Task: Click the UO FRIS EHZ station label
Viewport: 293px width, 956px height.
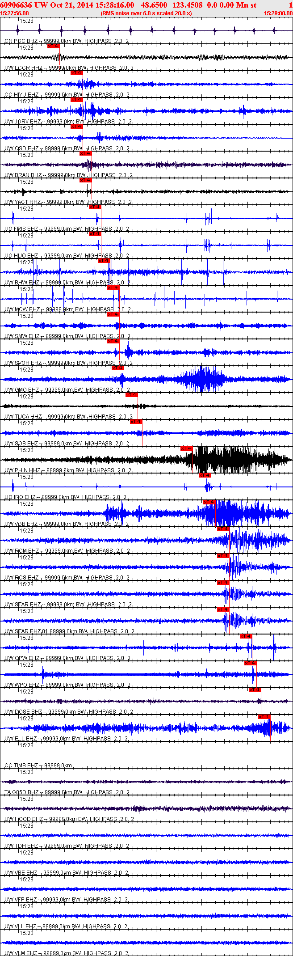Action: coord(21,229)
